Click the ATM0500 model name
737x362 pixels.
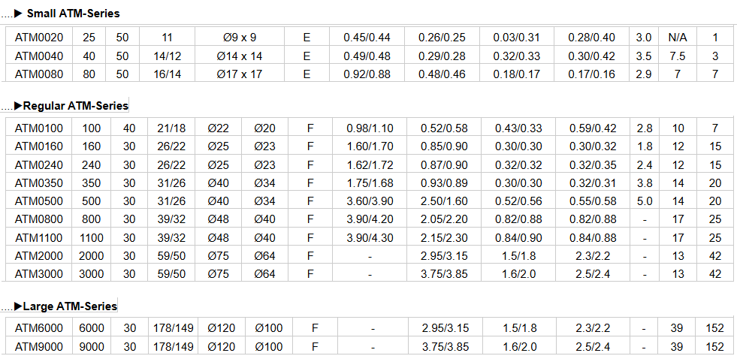pyautogui.click(x=39, y=201)
